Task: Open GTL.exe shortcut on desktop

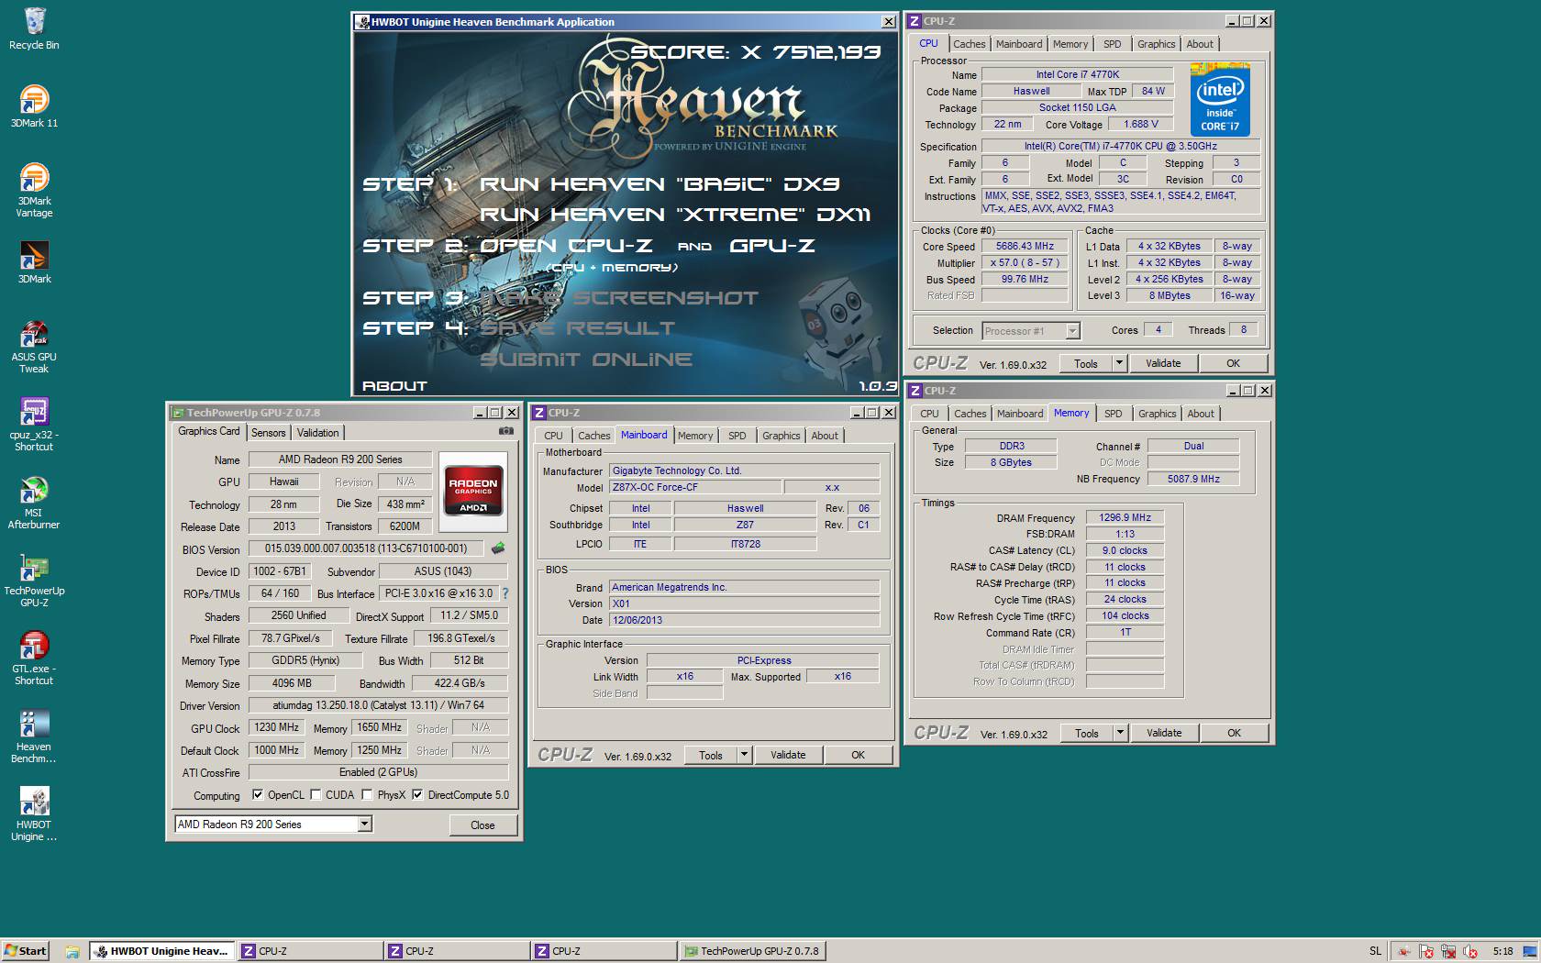Action: coord(34,659)
